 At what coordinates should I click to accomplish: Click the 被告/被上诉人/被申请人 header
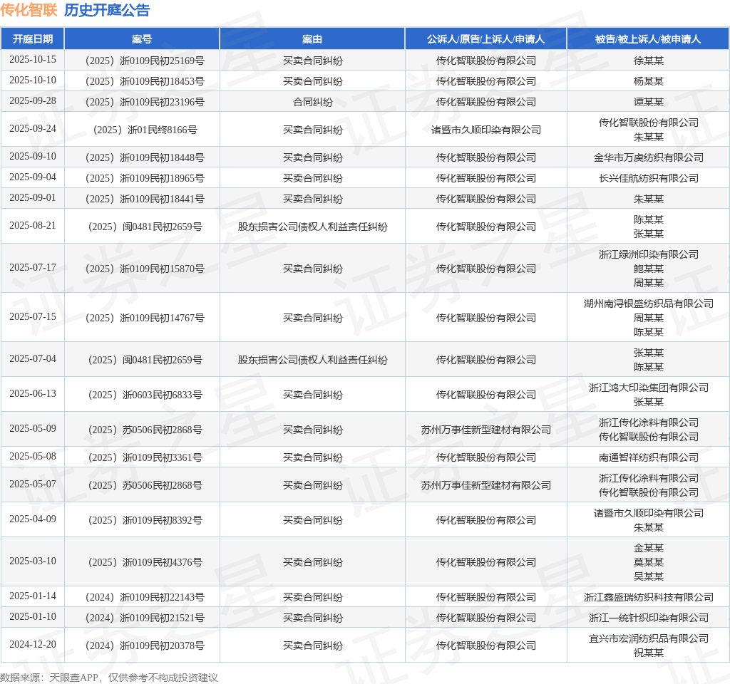(x=648, y=39)
